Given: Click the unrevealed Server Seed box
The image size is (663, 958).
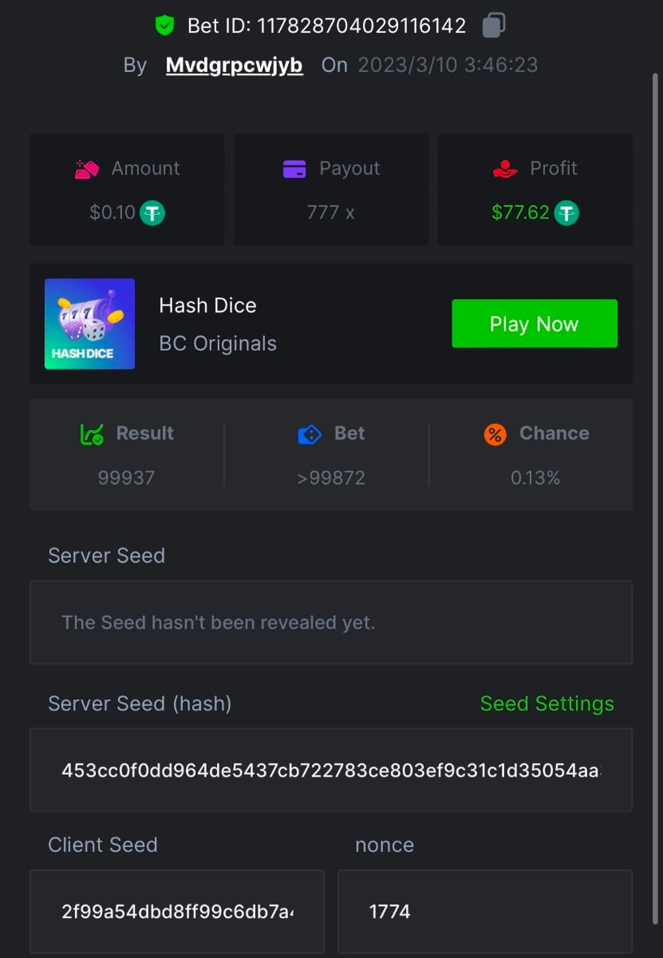Looking at the screenshot, I should [x=330, y=623].
